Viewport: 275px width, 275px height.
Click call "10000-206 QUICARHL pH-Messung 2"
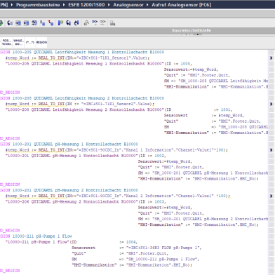click(72, 202)
